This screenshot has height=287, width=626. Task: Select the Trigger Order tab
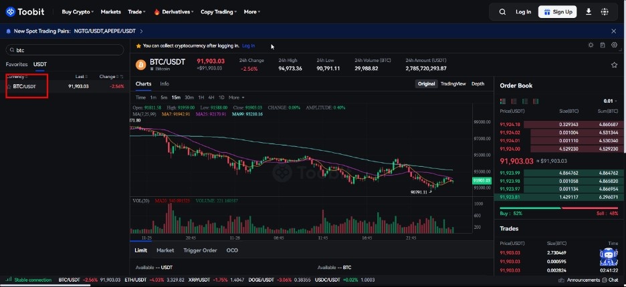[x=200, y=250]
